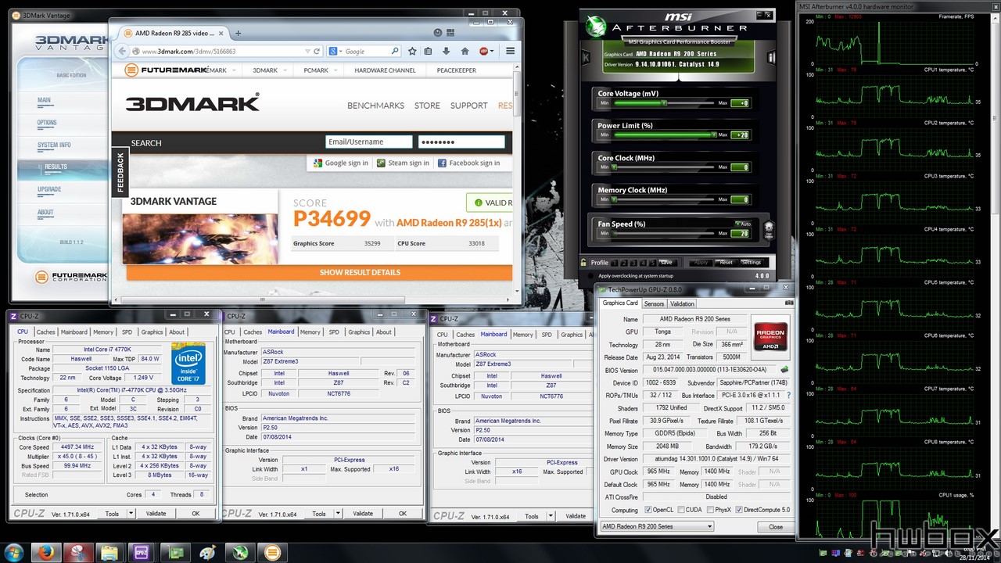This screenshot has width=1001, height=563.
Task: Click Show Result Details button
Action: (319, 272)
